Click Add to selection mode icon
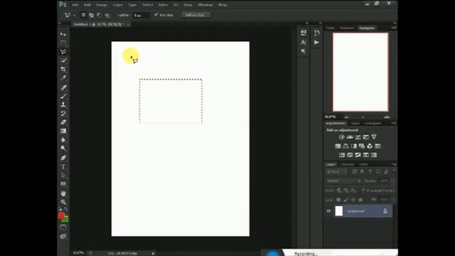The image size is (455, 256). point(92,15)
